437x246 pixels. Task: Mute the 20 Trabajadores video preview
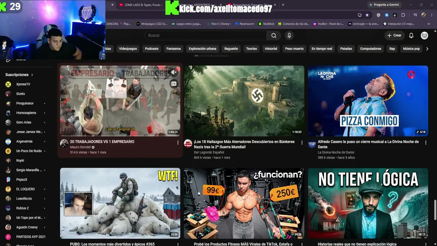click(x=174, y=72)
